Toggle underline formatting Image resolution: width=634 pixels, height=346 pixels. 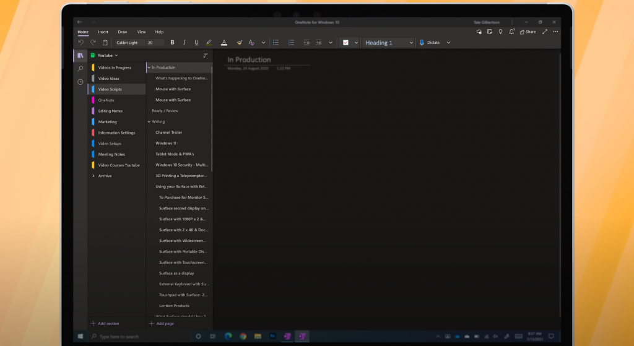point(196,43)
